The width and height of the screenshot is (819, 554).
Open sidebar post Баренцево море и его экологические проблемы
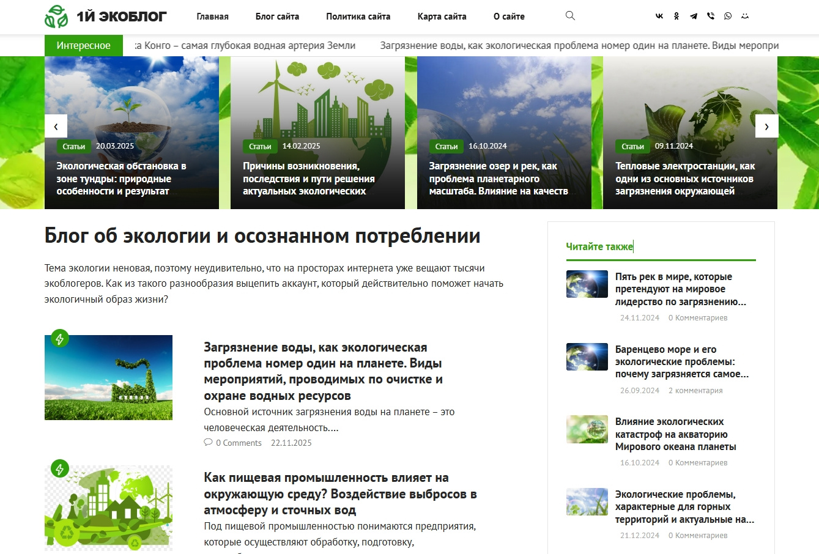tap(682, 362)
